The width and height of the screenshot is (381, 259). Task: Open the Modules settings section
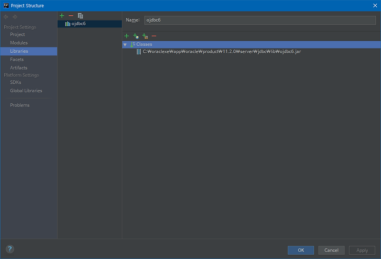19,43
